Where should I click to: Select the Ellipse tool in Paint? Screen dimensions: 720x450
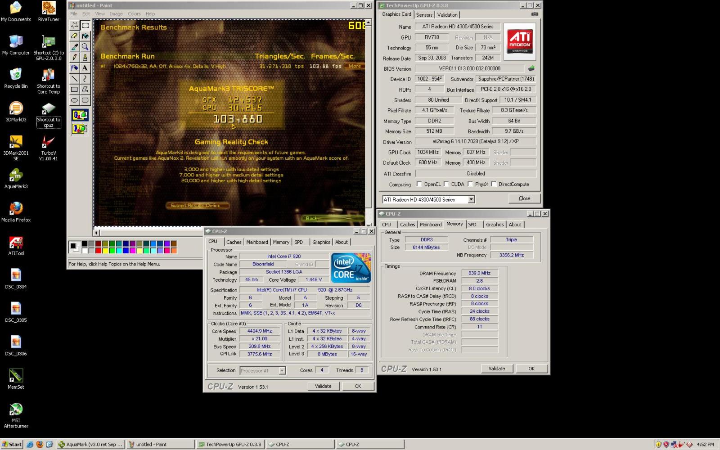coord(74,100)
